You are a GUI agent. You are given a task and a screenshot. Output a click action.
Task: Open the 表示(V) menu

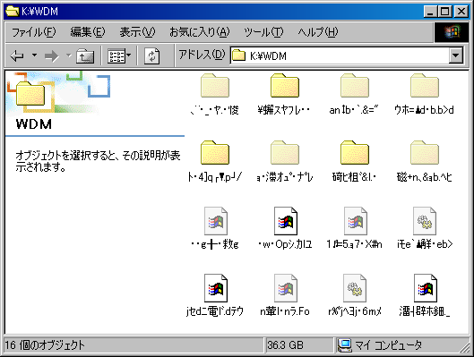[137, 31]
